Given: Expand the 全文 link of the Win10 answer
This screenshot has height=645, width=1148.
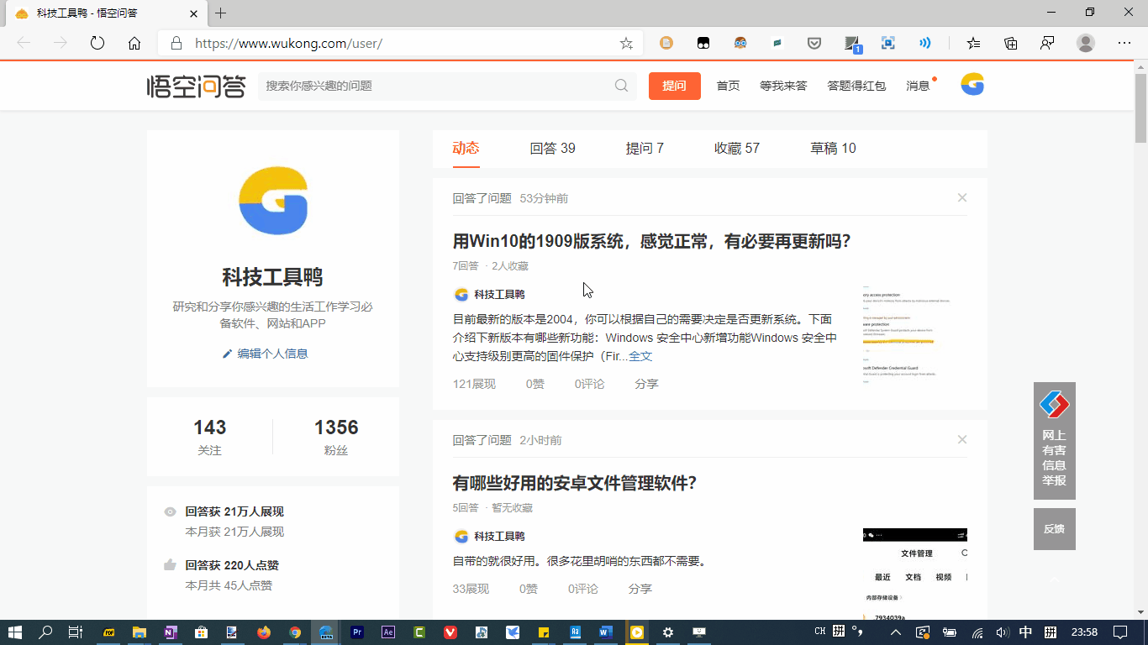Looking at the screenshot, I should [x=640, y=356].
